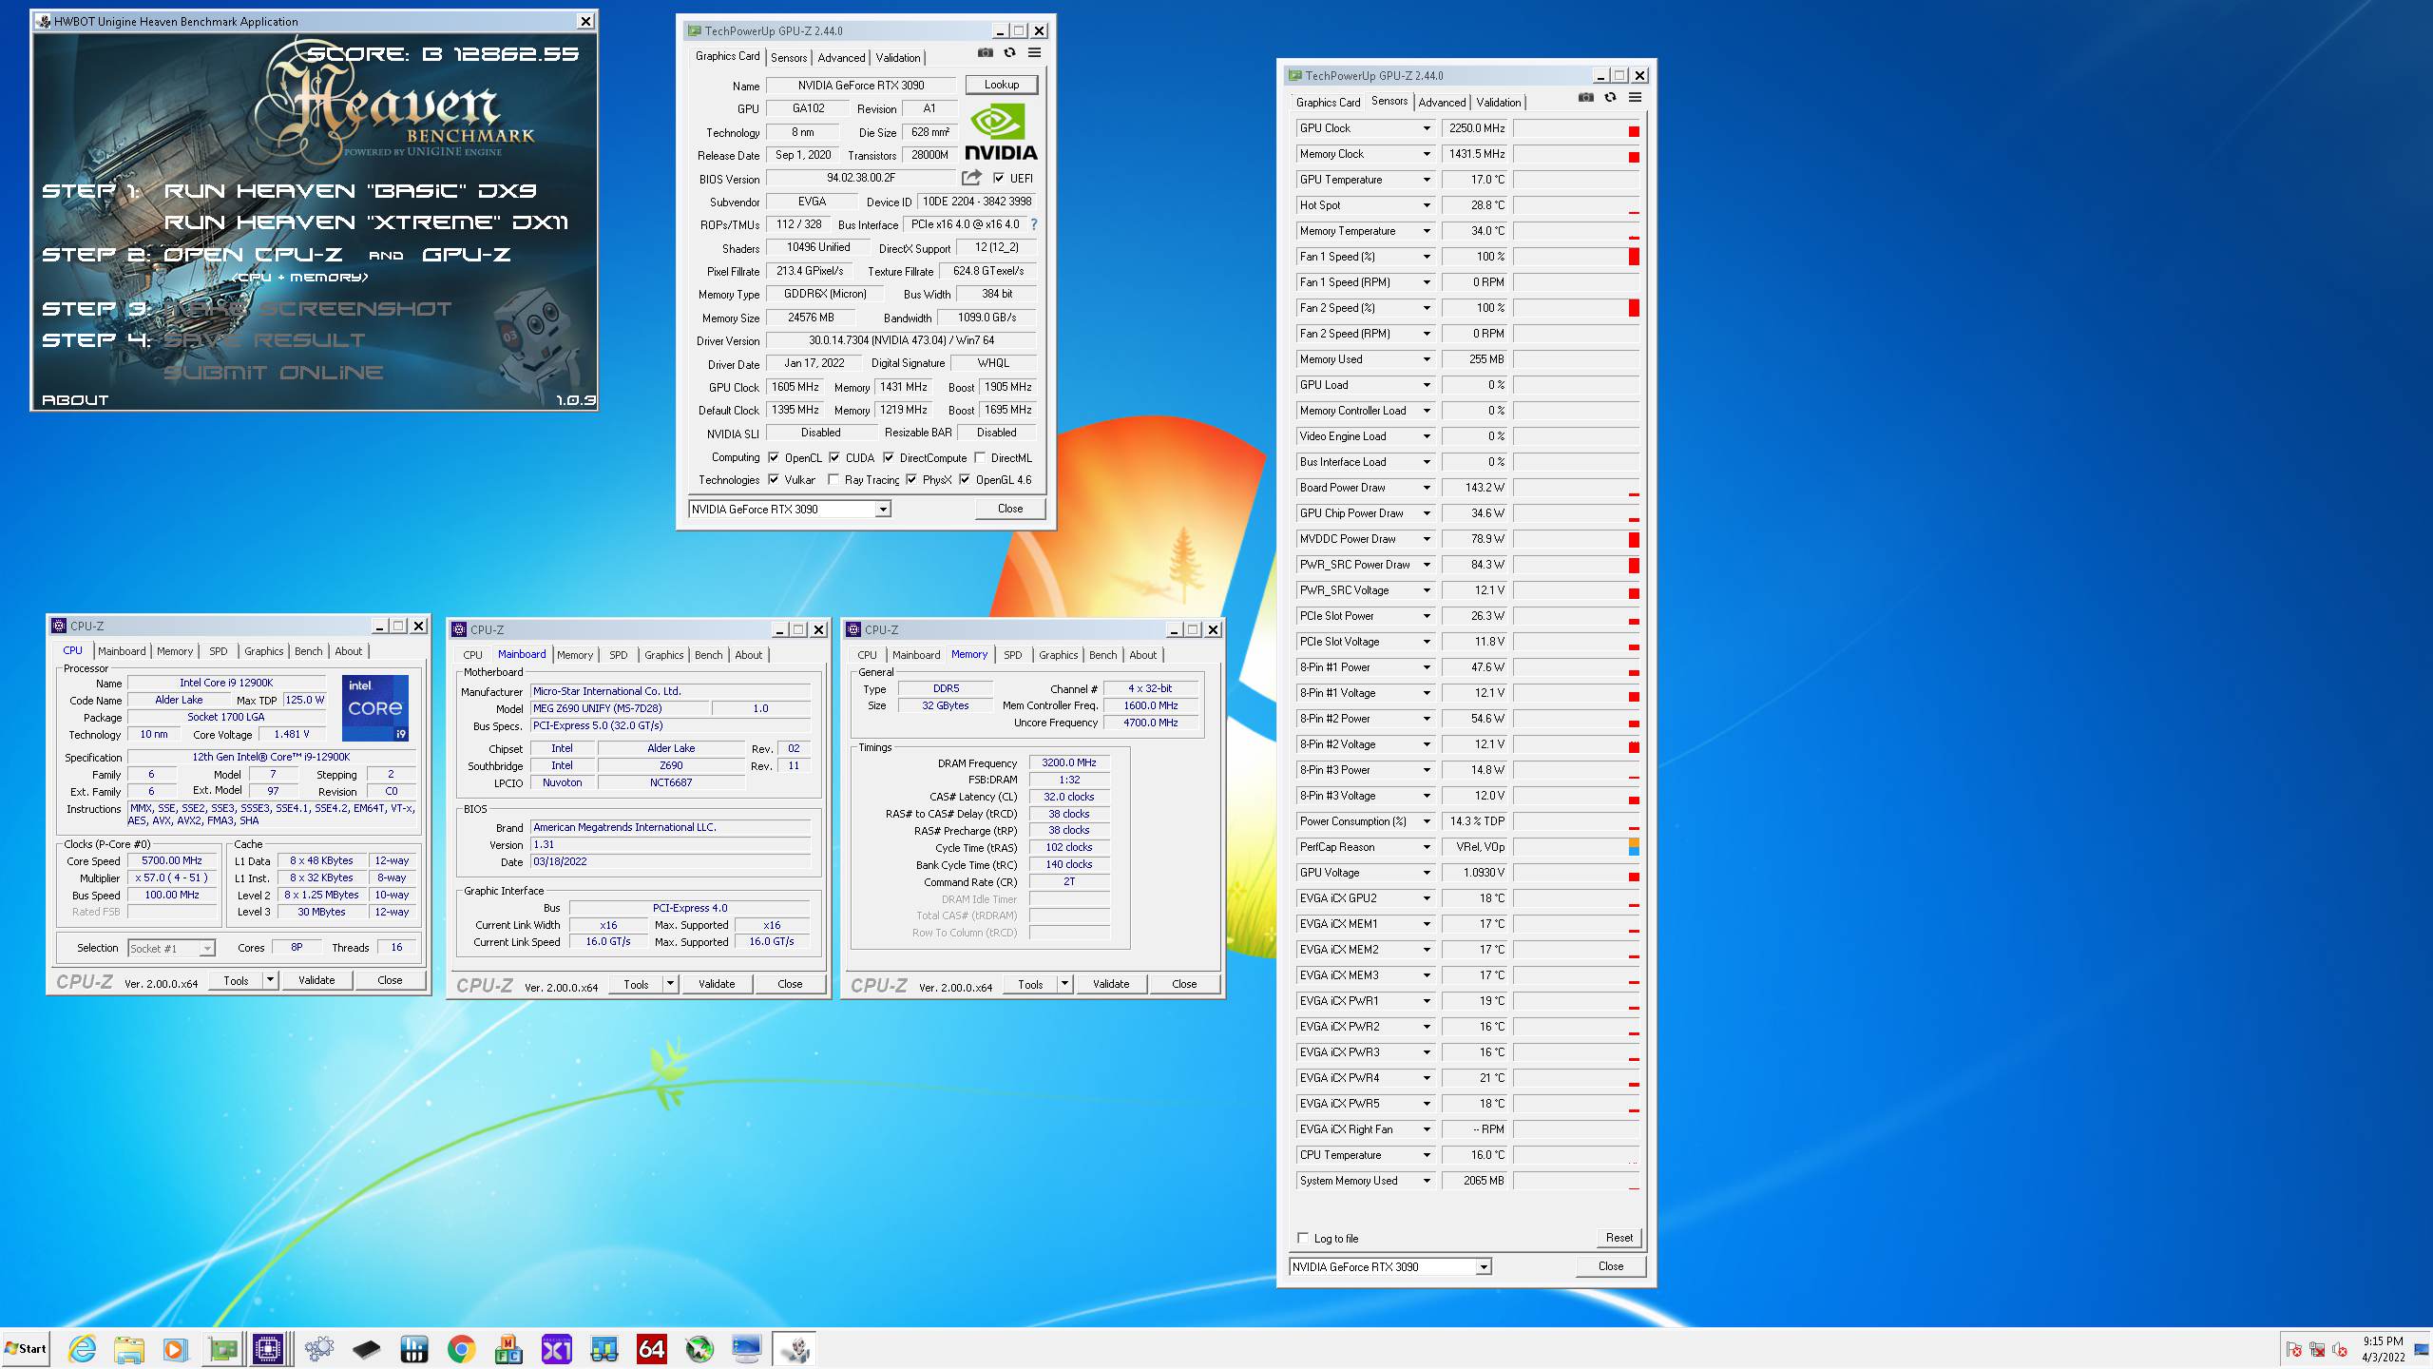Screen dimensions: 2433x1369
Task: Click Run Heaven "Xtreme" DX11
Action: (x=367, y=222)
